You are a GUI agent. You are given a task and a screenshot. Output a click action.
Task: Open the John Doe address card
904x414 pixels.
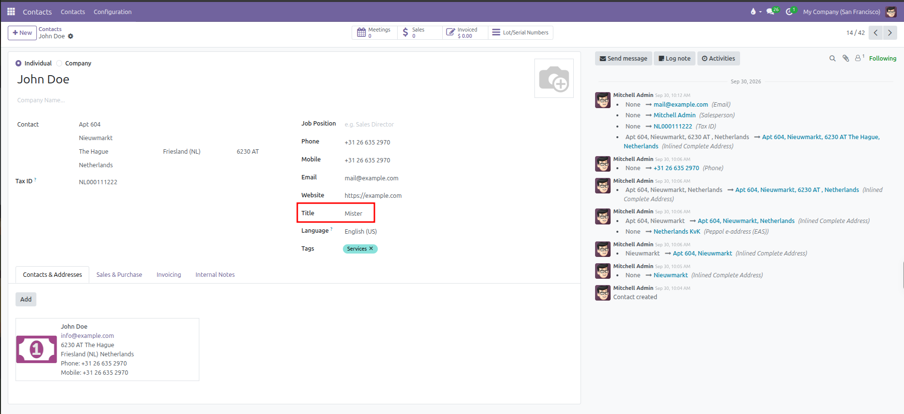coord(107,350)
